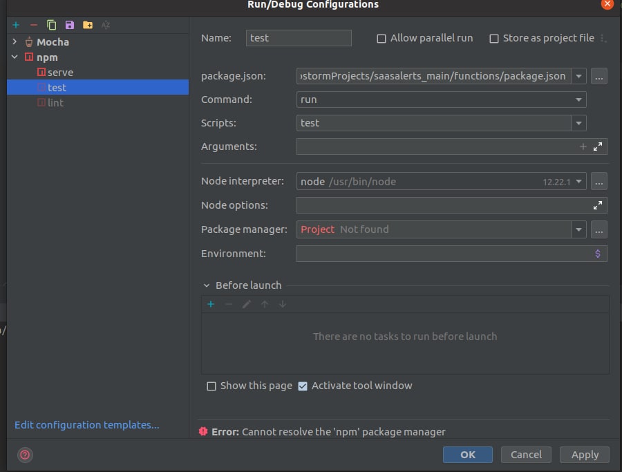This screenshot has height=472, width=622.
Task: Click the help question mark icon
Action: (x=25, y=455)
